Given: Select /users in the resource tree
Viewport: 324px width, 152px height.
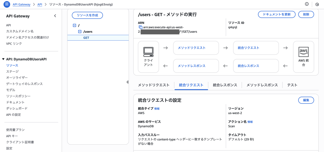Looking at the screenshot, I should [x=88, y=32].
